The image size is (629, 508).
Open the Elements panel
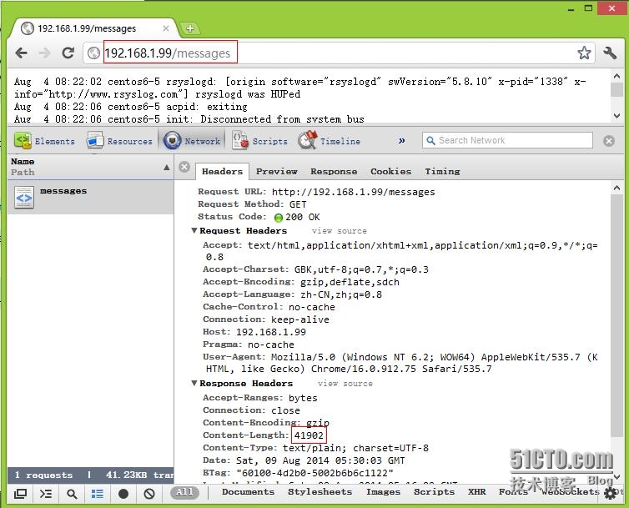click(x=44, y=141)
